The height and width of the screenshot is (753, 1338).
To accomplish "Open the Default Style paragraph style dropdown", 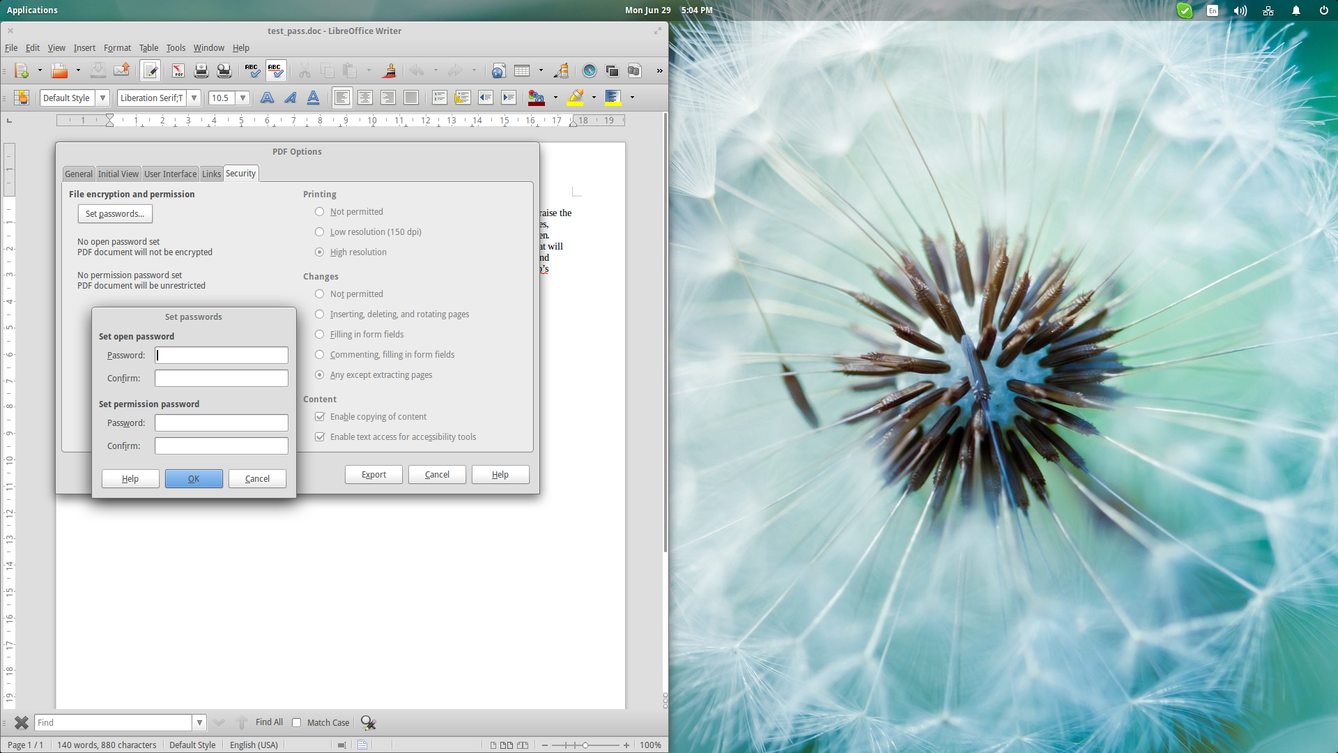I will 102,98.
